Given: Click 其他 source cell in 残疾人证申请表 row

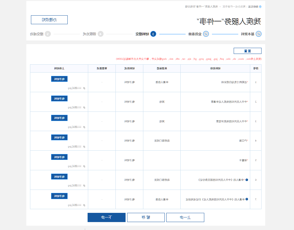Looking at the screenshot, I should click(x=162, y=102).
